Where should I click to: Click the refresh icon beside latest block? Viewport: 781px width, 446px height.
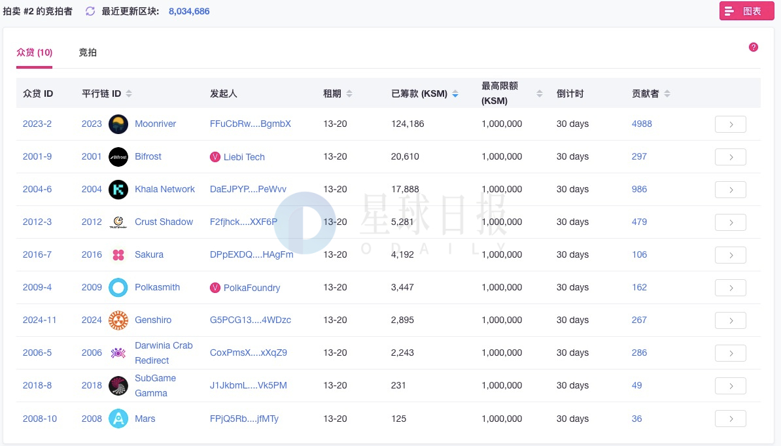[x=90, y=11]
